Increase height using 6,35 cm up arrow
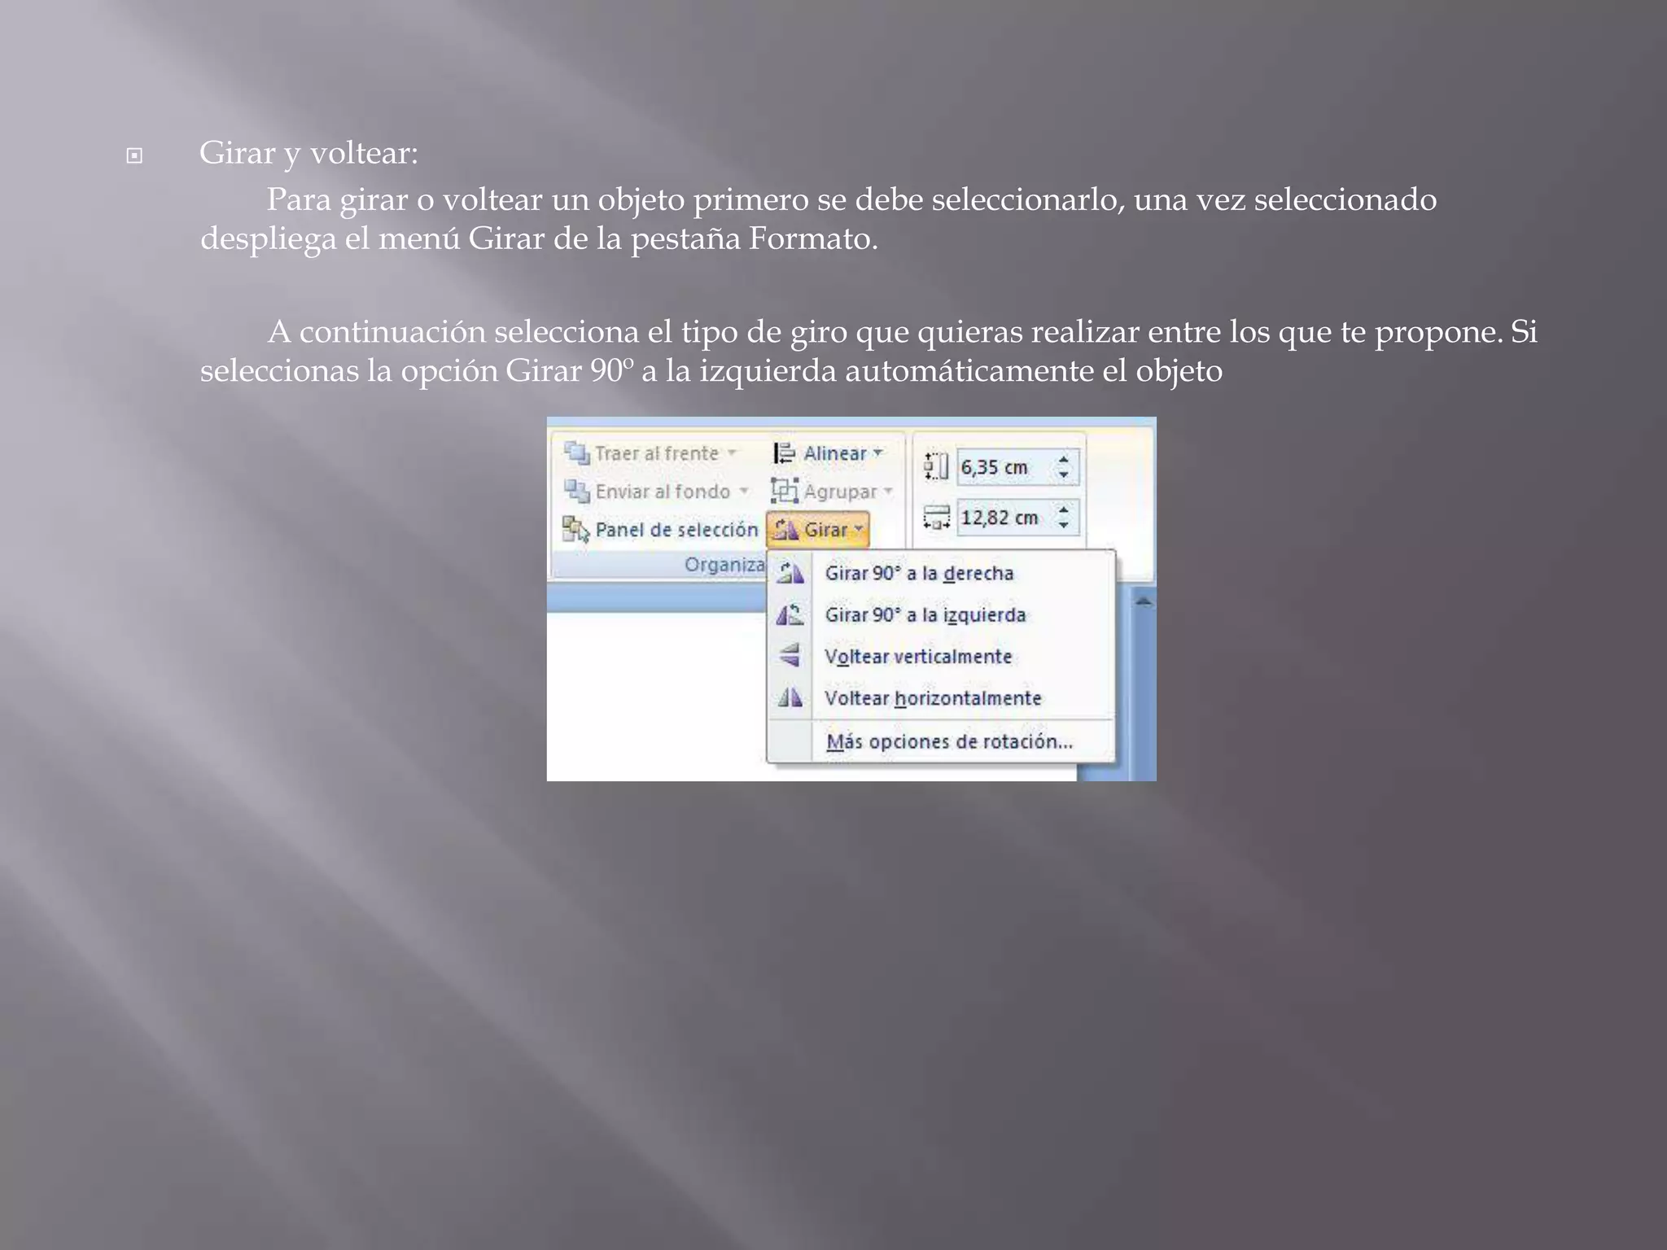Image resolution: width=1667 pixels, height=1250 pixels. point(1063,460)
